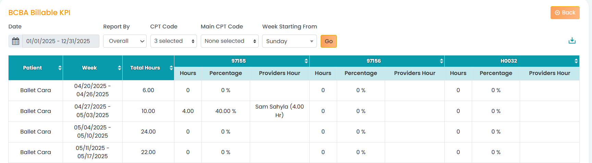
Task: Click the 05/04/2025 - 05/10/2025 week cell
Action: [92, 131]
